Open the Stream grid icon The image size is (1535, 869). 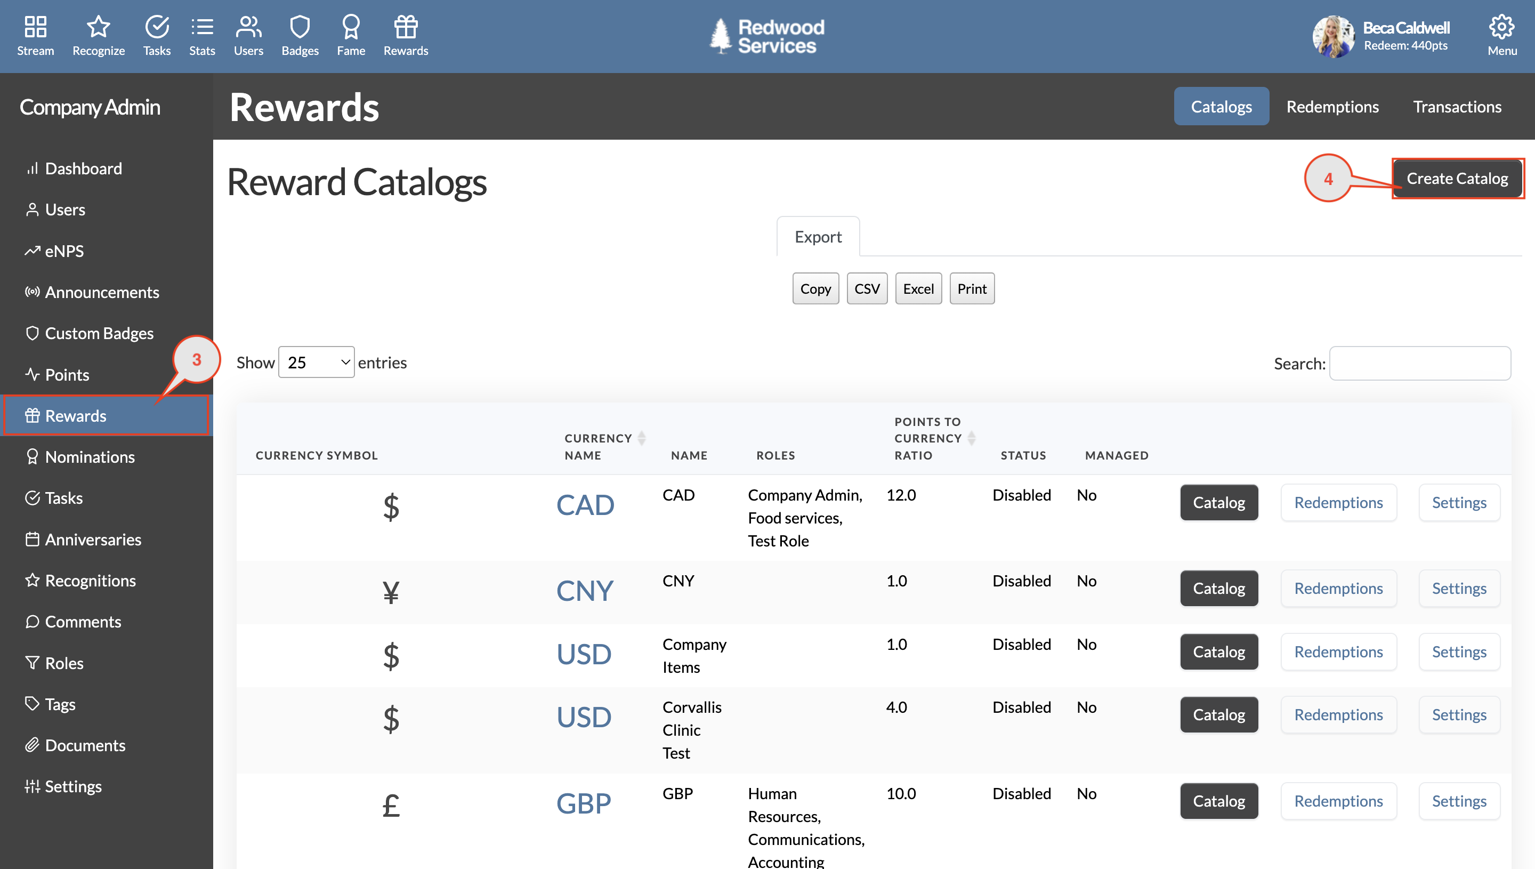coord(35,27)
